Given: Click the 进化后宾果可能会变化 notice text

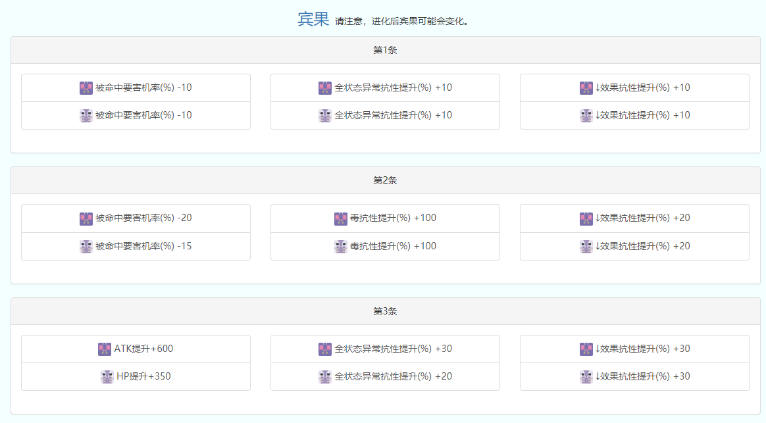Looking at the screenshot, I should (401, 22).
